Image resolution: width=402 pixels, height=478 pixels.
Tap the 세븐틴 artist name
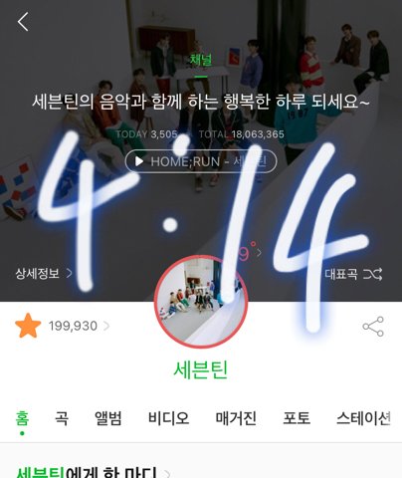[x=201, y=369]
